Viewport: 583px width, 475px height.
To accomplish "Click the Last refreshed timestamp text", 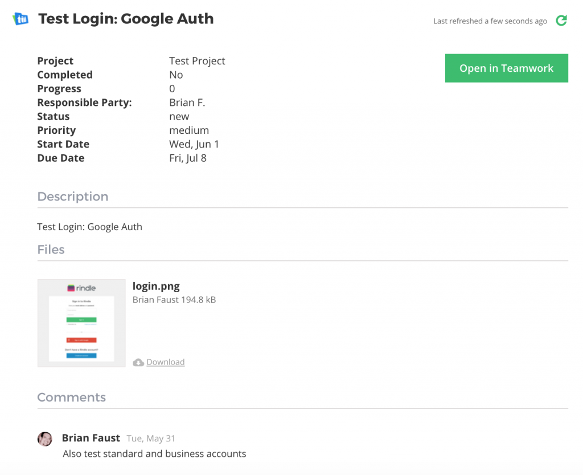I will coord(490,21).
